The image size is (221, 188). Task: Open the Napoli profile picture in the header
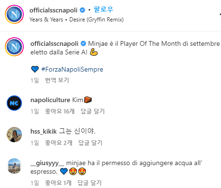[x=14, y=14]
